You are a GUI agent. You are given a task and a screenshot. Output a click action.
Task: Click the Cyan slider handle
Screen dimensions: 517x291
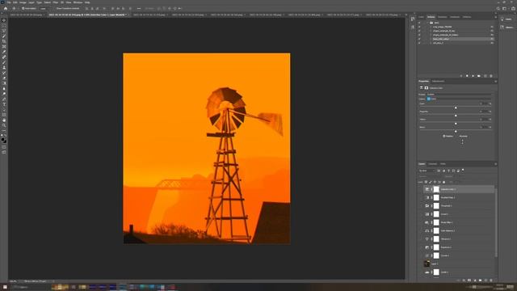tap(456, 108)
